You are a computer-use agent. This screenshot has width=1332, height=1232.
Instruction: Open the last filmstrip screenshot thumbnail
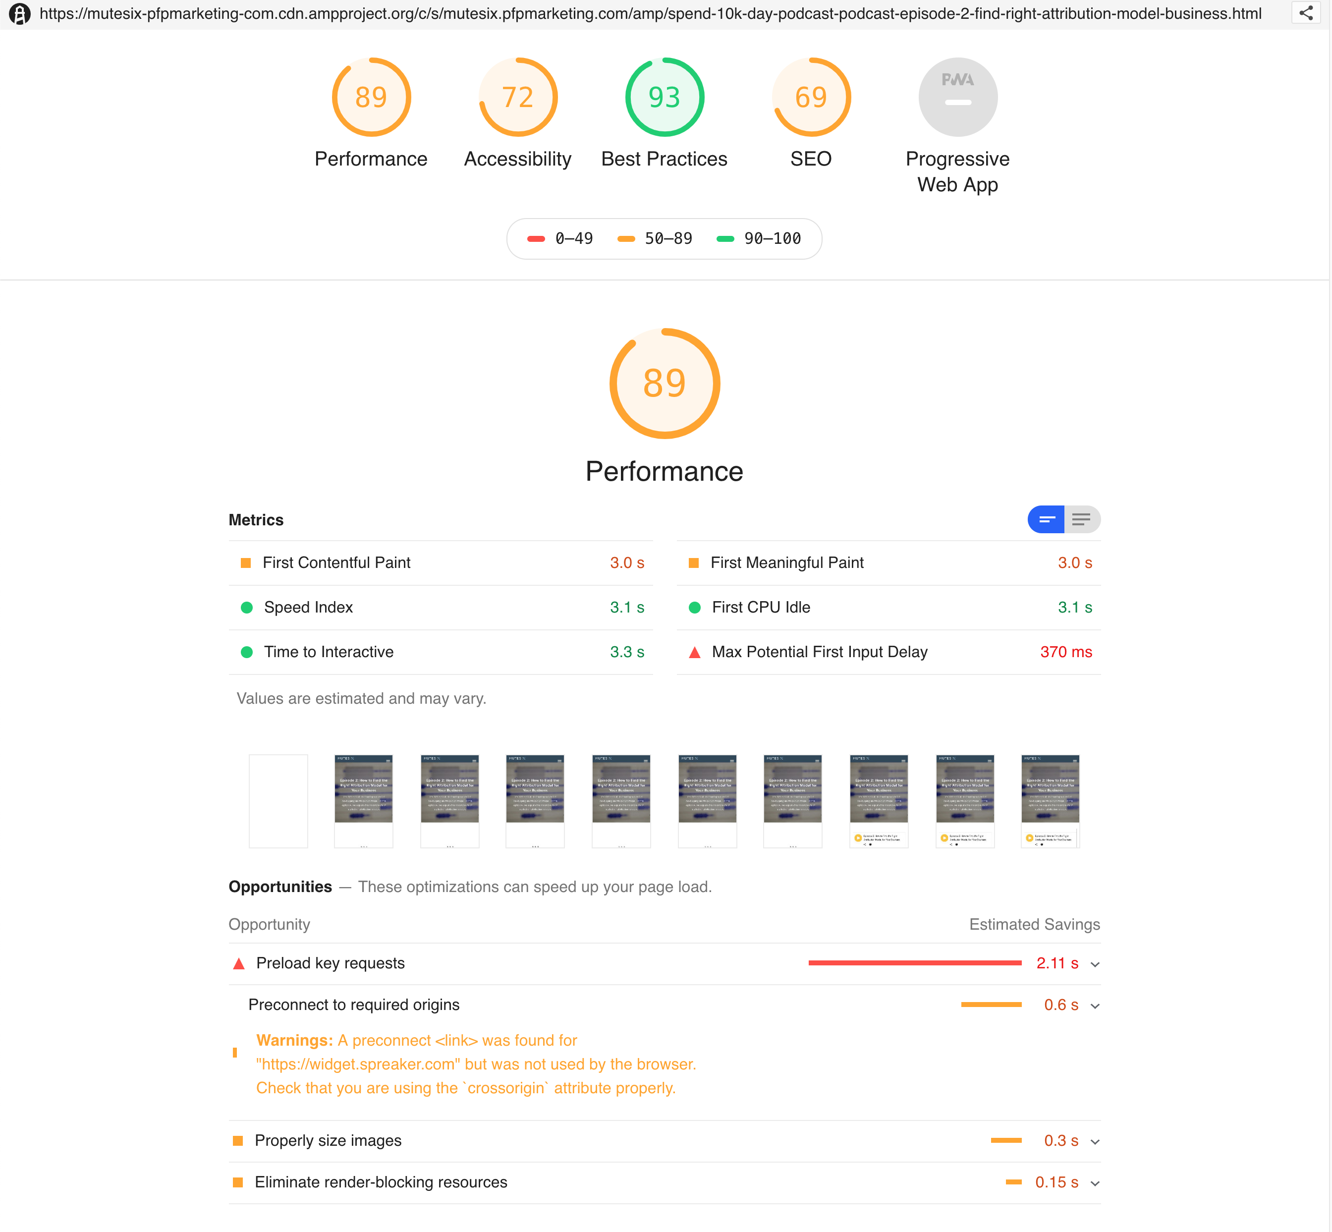point(1050,801)
